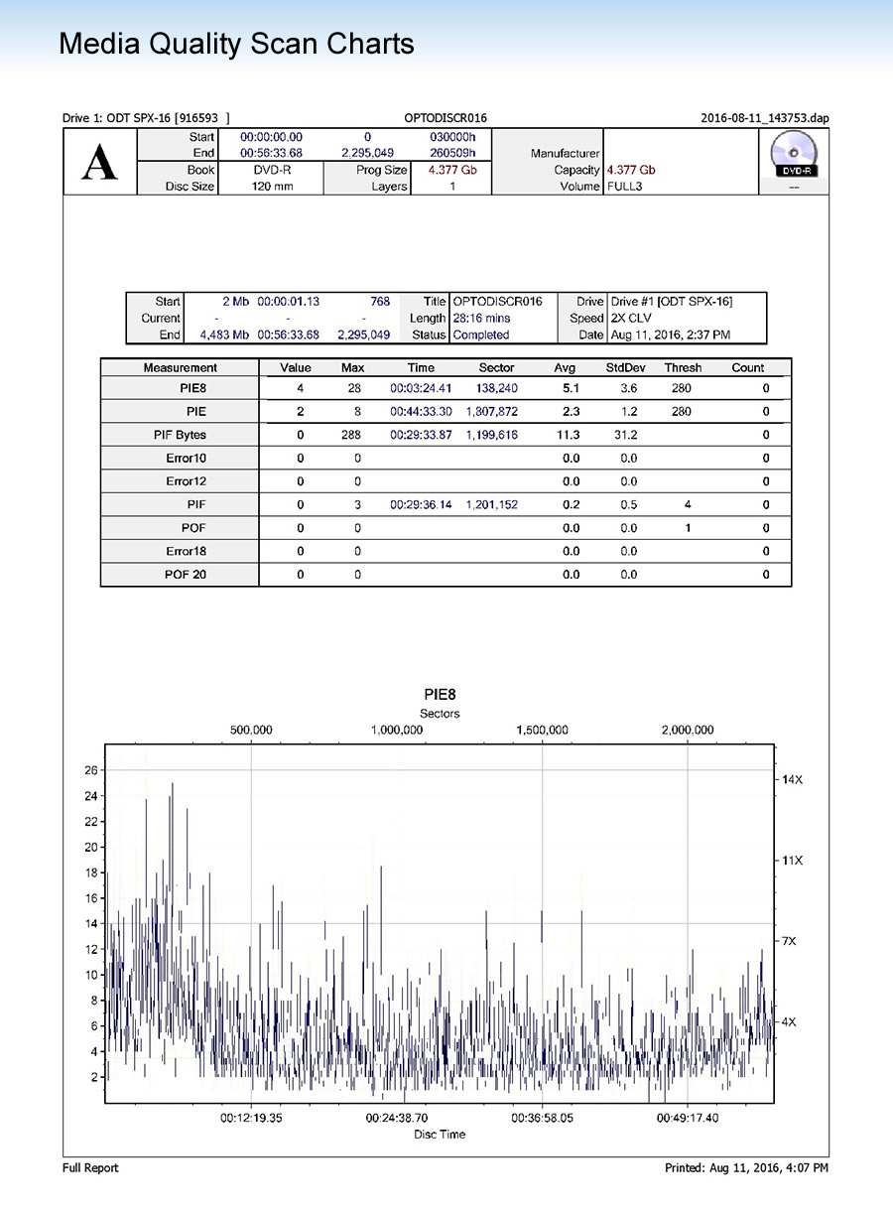
Task: Click the Disc Size value 120 mm
Action: pos(272,187)
